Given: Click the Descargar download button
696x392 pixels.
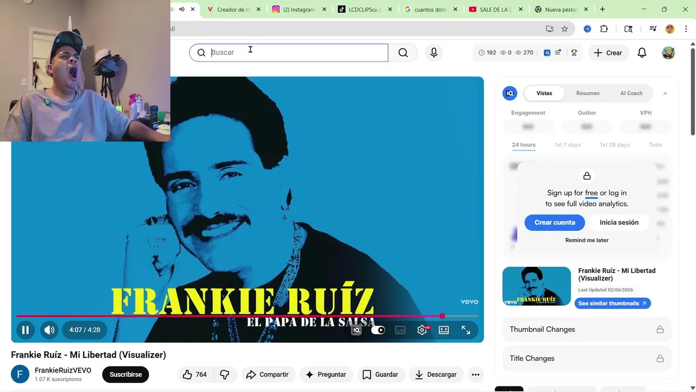Looking at the screenshot, I should click(436, 375).
